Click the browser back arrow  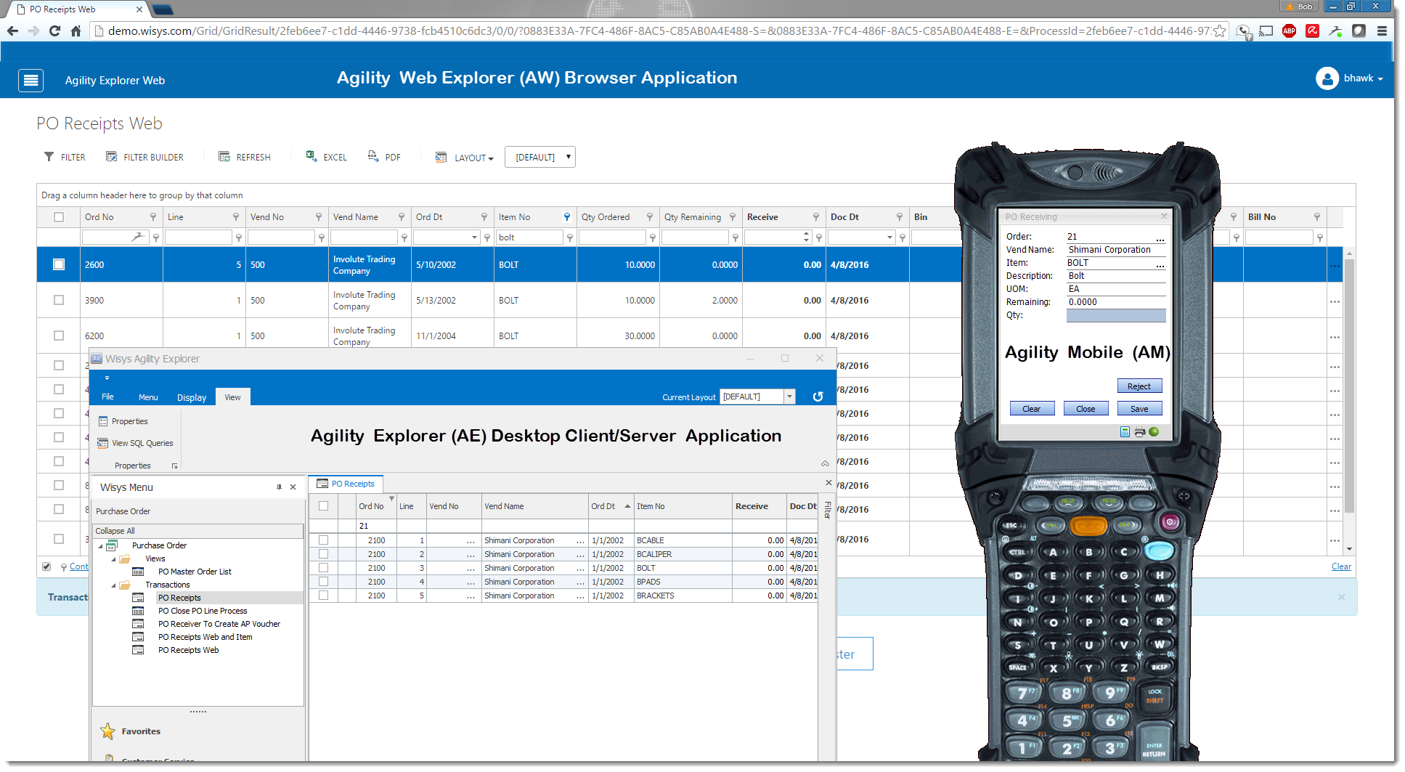coord(12,31)
